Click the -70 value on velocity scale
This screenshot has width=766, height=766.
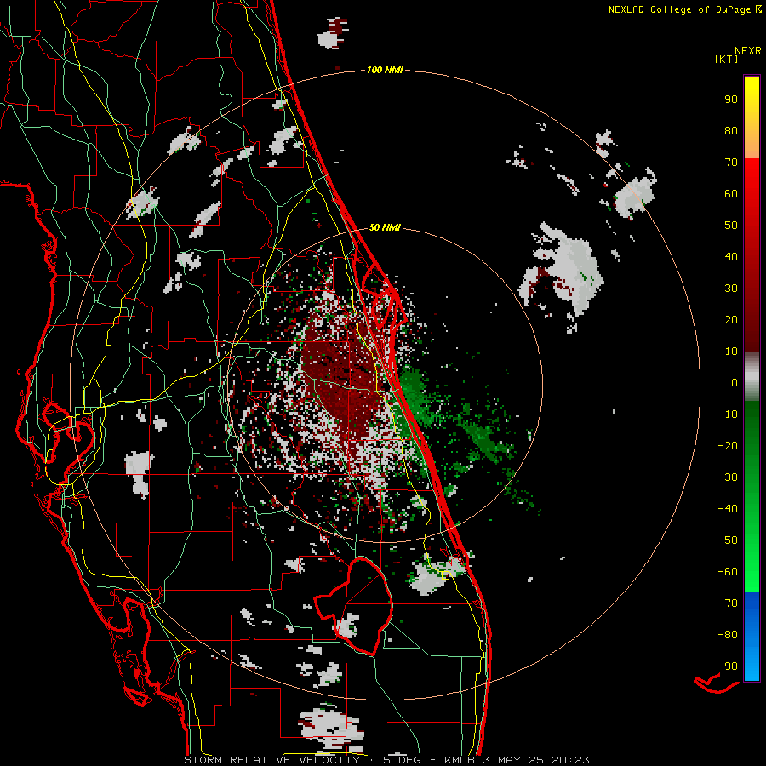pos(728,603)
